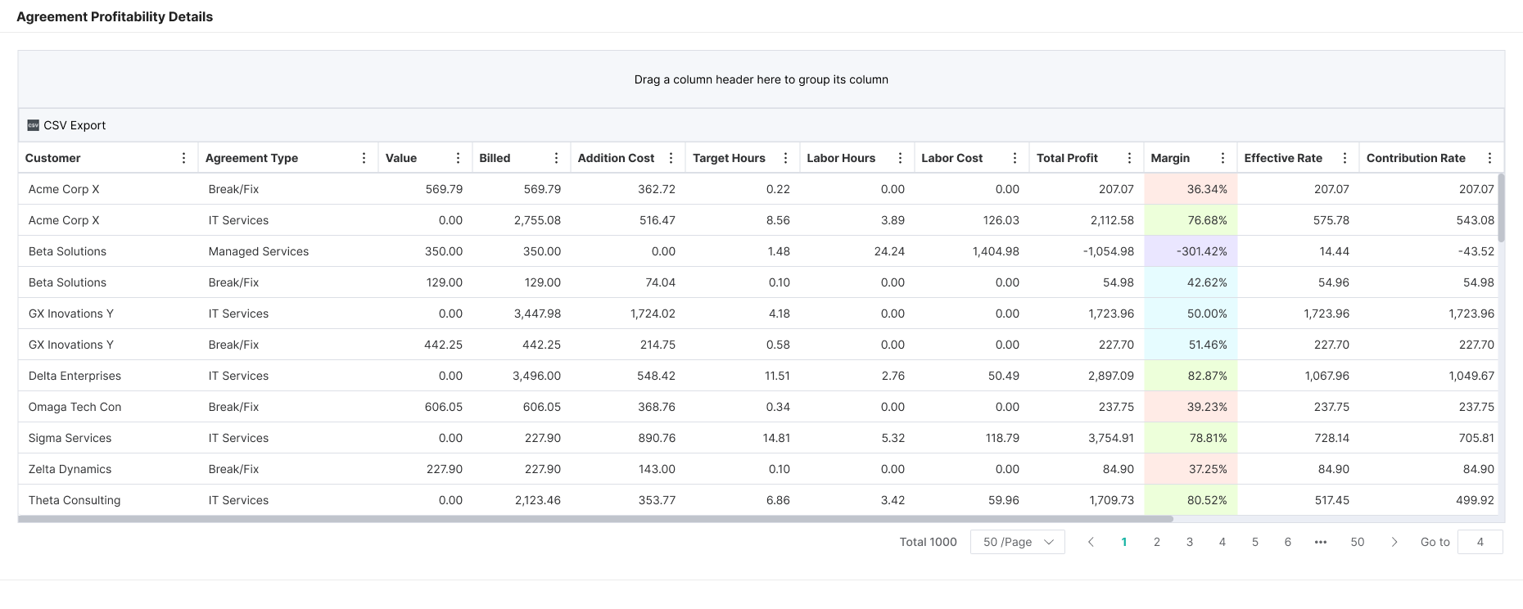Open Customer column options menu
Image resolution: width=1523 pixels, height=609 pixels.
[183, 158]
